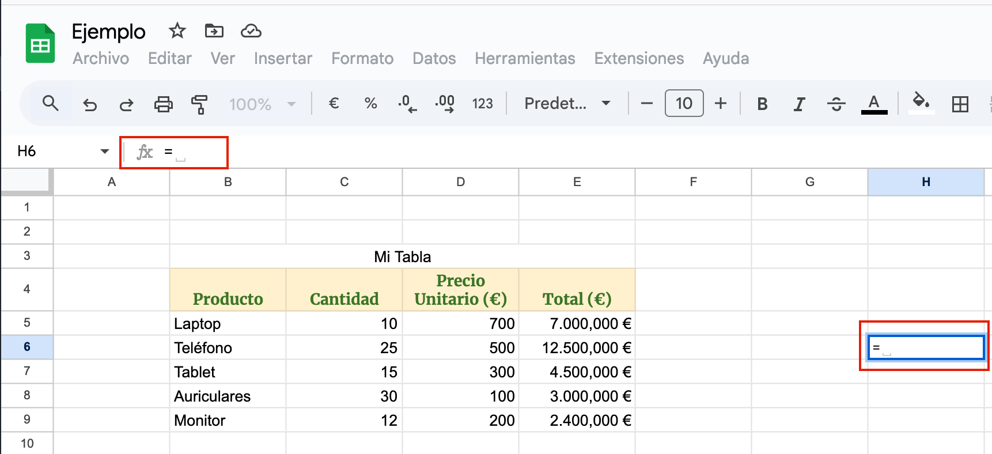This screenshot has height=454, width=992.
Task: Select the 'Monitor' cell
Action: click(x=228, y=420)
